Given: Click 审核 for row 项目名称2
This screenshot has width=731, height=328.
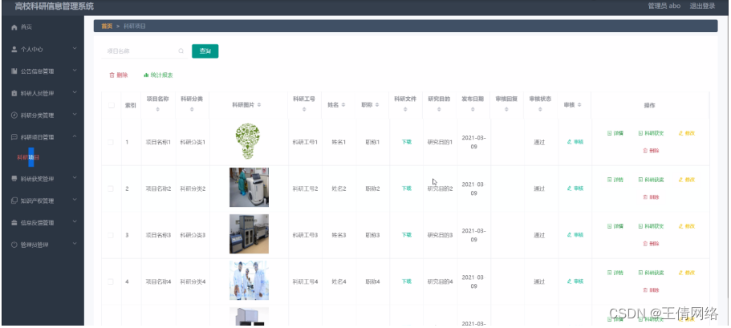Looking at the screenshot, I should point(575,188).
